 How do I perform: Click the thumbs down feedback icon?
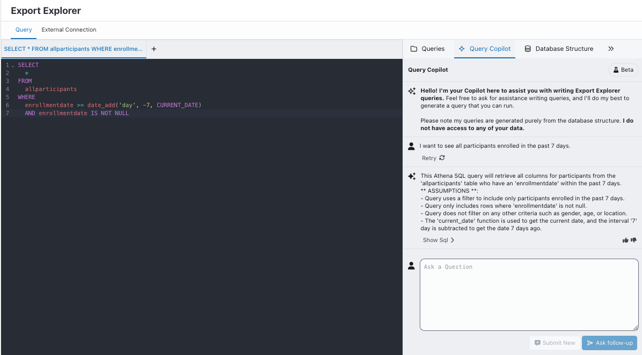pos(633,240)
